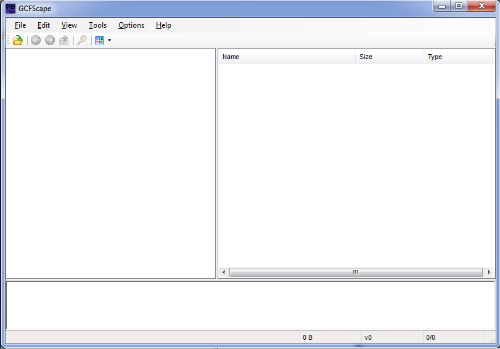This screenshot has height=349, width=500.
Task: Open the Edit menu
Action: click(44, 25)
